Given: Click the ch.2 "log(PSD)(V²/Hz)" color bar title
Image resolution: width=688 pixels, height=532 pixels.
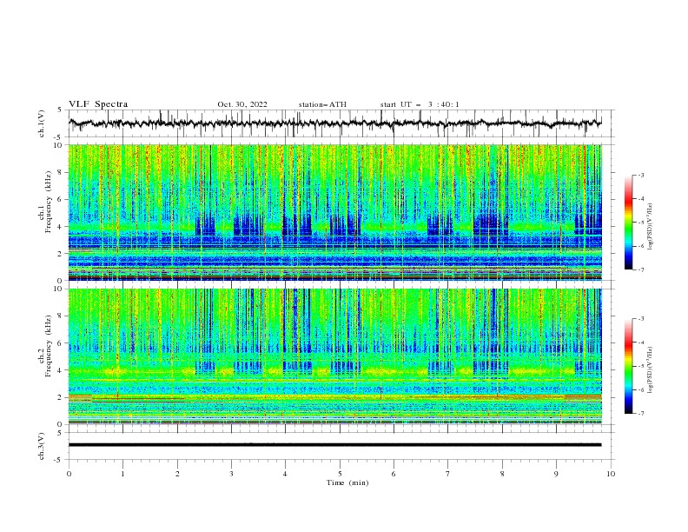Looking at the screenshot, I should 651,370.
